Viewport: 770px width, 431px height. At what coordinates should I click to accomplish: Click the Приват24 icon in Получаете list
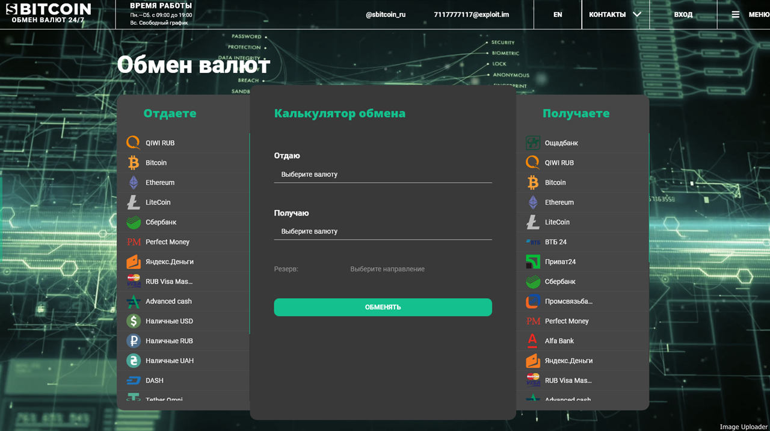click(x=533, y=262)
